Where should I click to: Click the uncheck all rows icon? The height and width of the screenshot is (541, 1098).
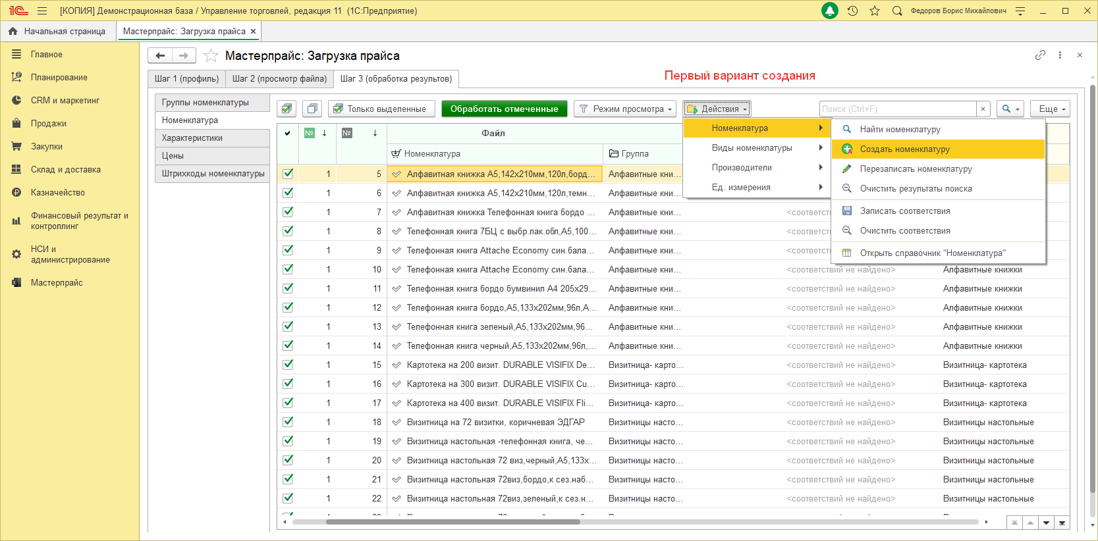[312, 109]
